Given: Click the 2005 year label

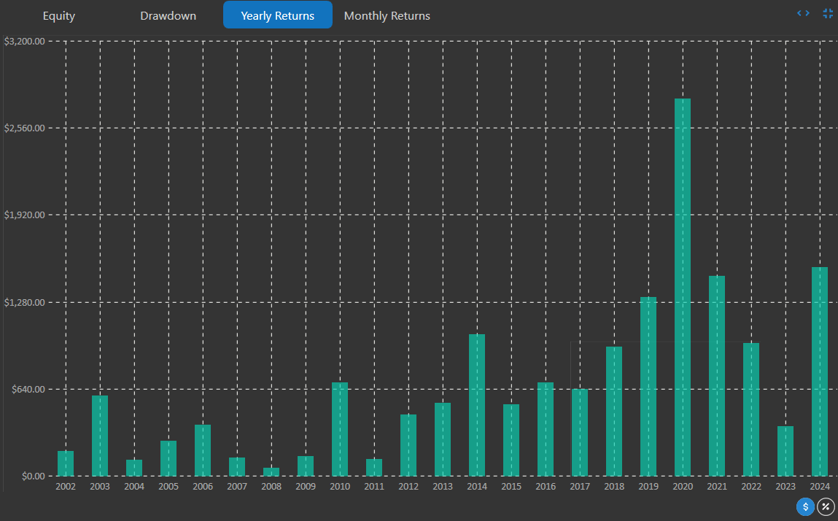Looking at the screenshot, I should coord(168,486).
